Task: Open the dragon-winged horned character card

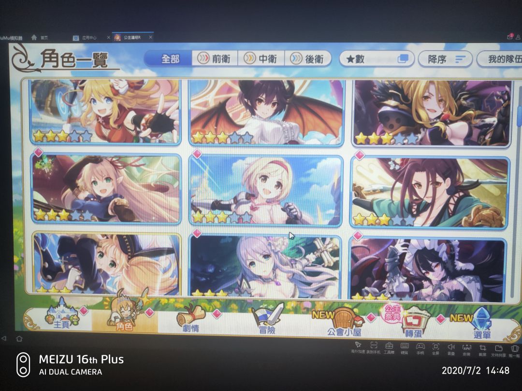Action: pos(266,112)
